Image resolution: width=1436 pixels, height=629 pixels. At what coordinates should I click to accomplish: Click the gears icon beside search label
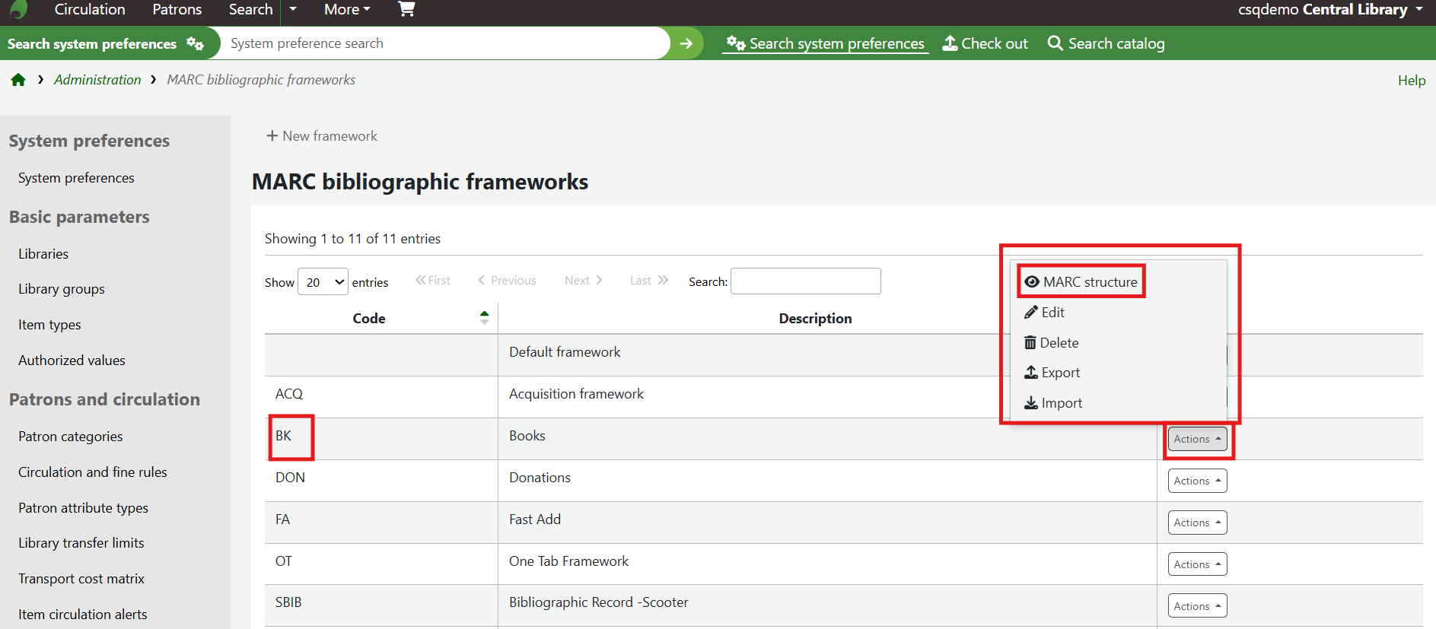(x=196, y=44)
